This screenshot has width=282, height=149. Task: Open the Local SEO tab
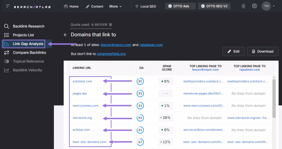145,6
